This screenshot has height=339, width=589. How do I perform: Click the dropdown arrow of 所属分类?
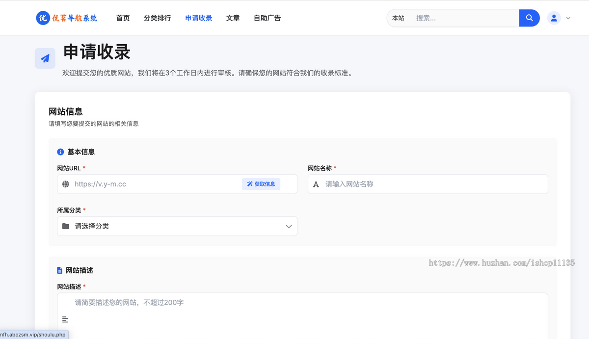coord(289,226)
